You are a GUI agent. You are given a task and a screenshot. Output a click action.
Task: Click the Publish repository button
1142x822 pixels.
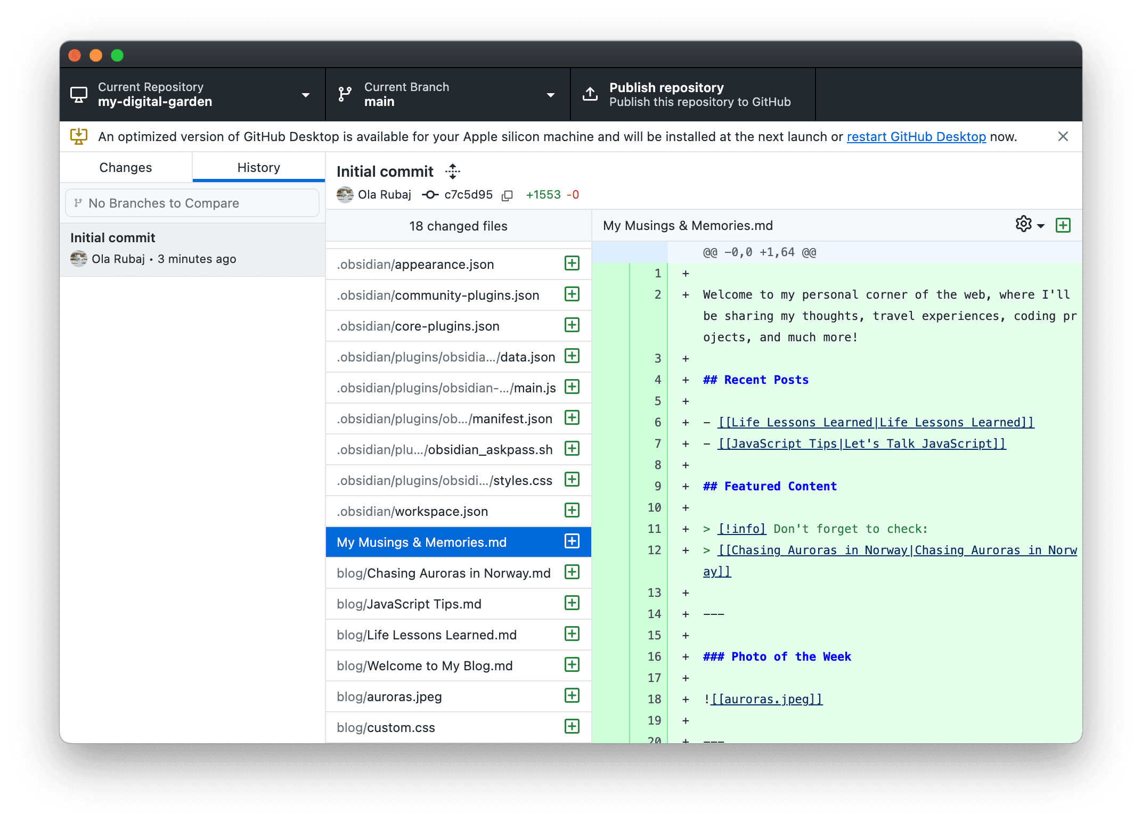point(693,95)
